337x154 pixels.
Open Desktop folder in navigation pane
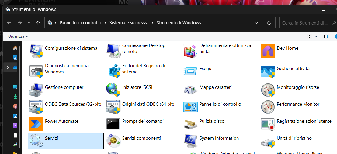pyautogui.click(x=15, y=87)
